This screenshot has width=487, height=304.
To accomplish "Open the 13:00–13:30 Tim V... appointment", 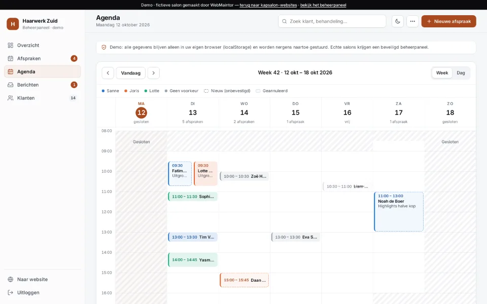I will click(x=193, y=237).
